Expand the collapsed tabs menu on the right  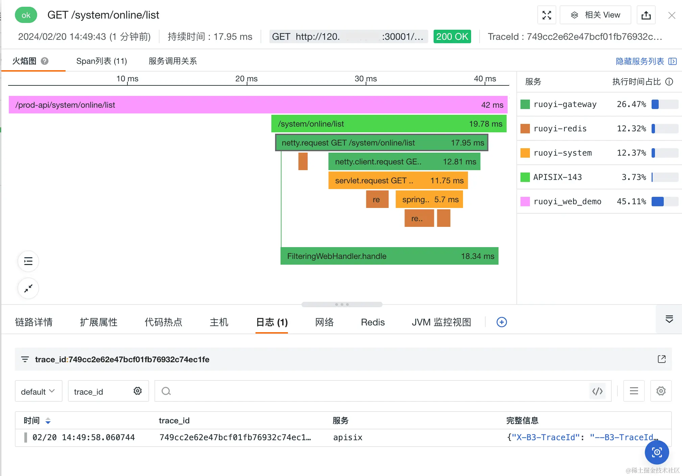point(669,319)
